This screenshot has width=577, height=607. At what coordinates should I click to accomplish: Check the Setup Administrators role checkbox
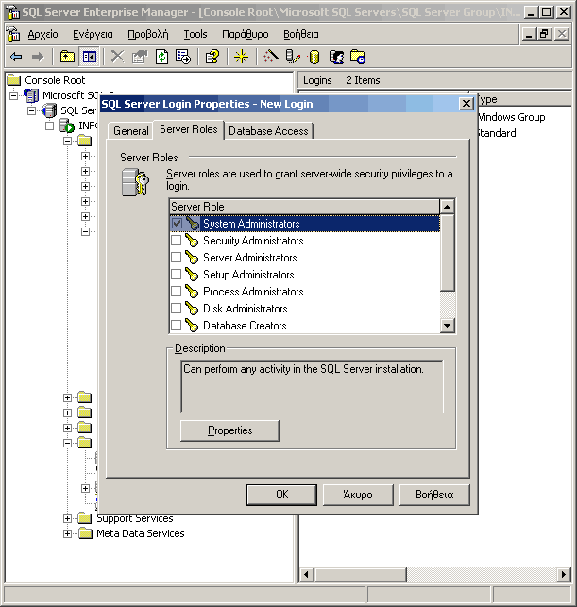(x=177, y=275)
